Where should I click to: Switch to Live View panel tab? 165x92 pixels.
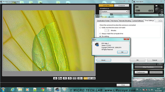coord(106,6)
